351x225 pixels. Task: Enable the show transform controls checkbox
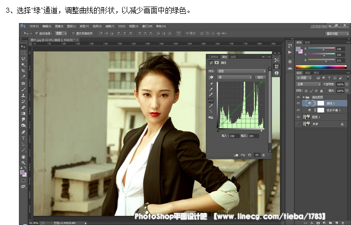tap(73, 33)
